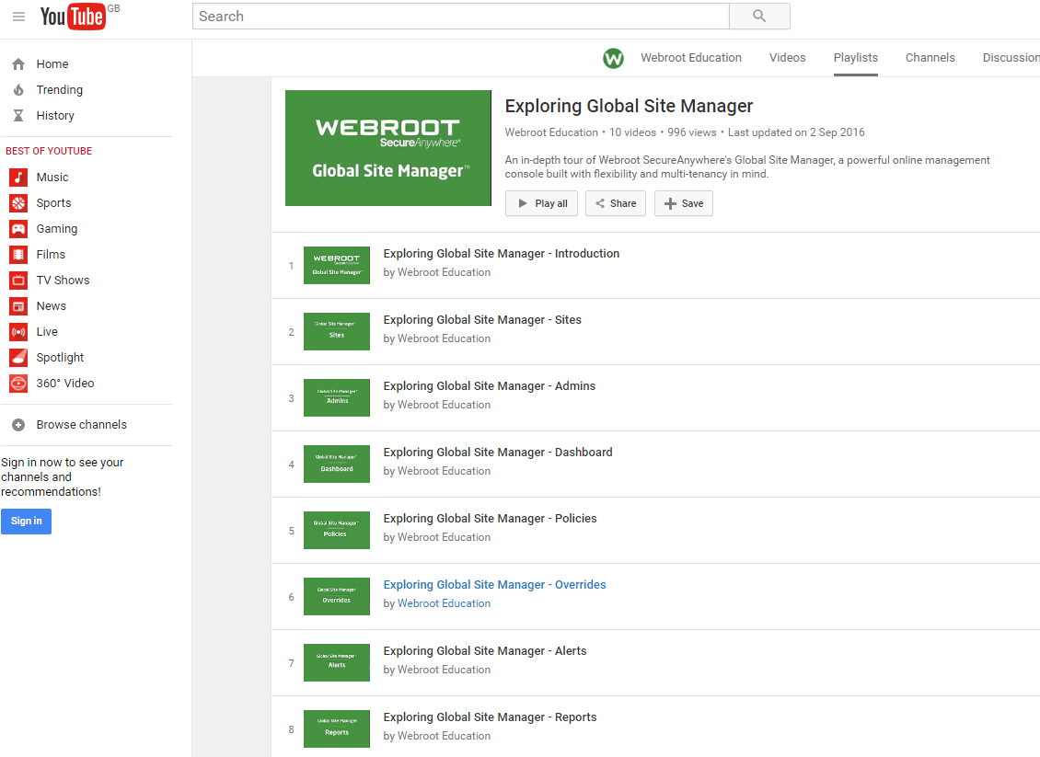
Task: Click the YouTube logo
Action: tap(73, 17)
